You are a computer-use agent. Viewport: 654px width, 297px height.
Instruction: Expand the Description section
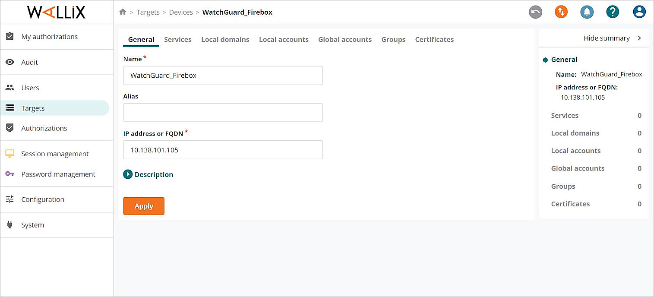click(128, 174)
